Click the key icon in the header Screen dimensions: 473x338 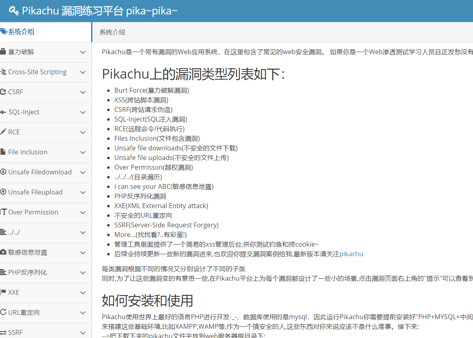tap(14, 11)
